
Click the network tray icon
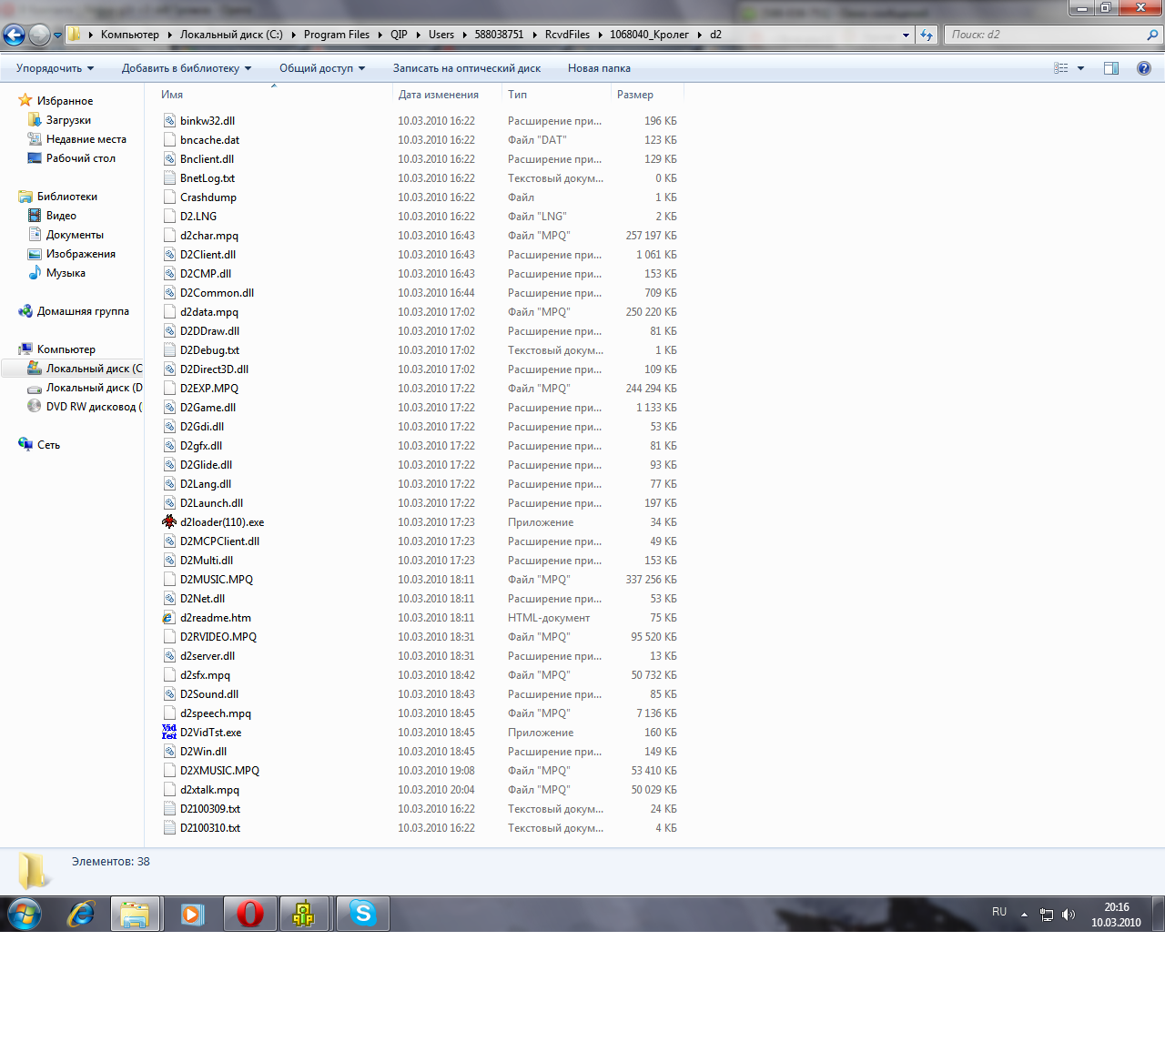click(x=1047, y=915)
